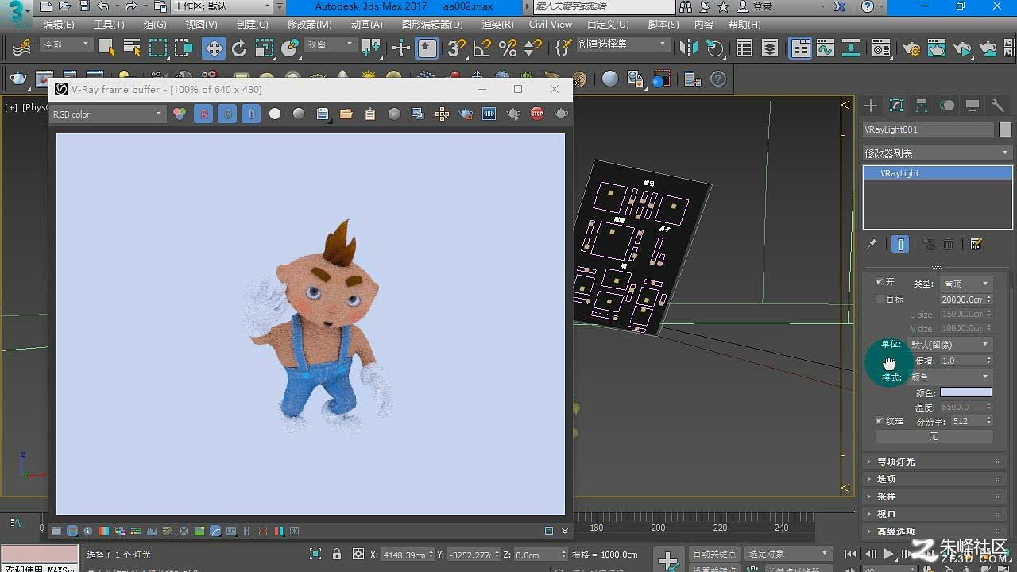
Task: Select the Move tool in main toolbar
Action: pos(214,48)
